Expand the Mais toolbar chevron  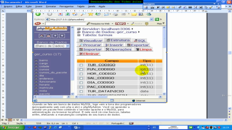[x=163, y=23]
